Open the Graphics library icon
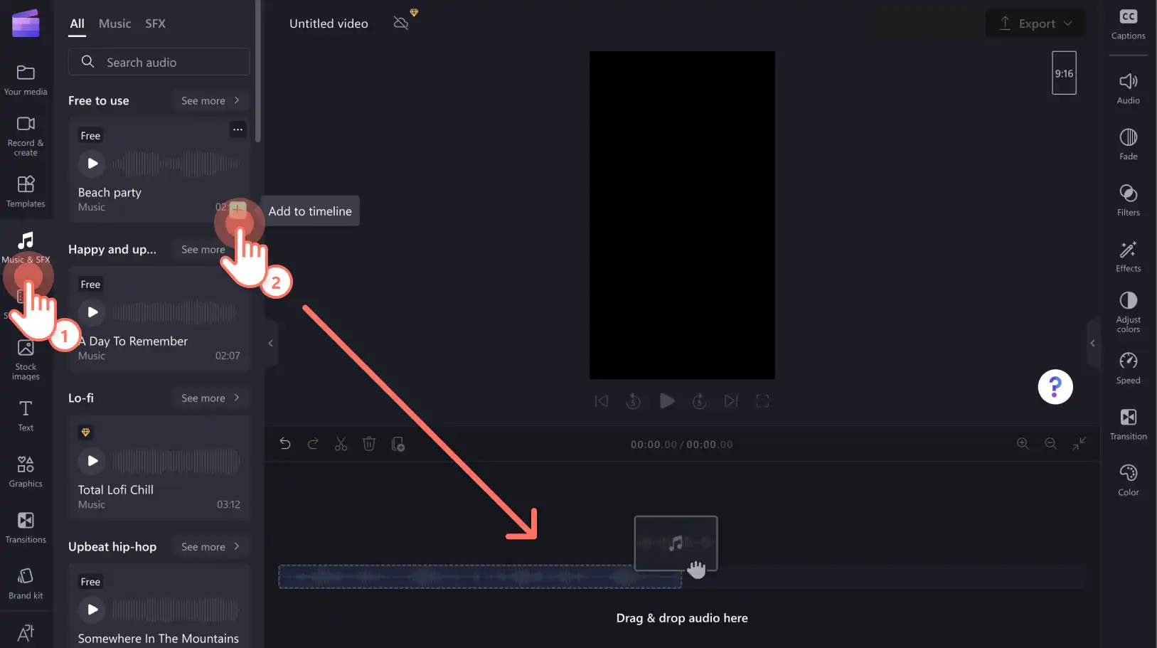The width and height of the screenshot is (1157, 648). (26, 472)
